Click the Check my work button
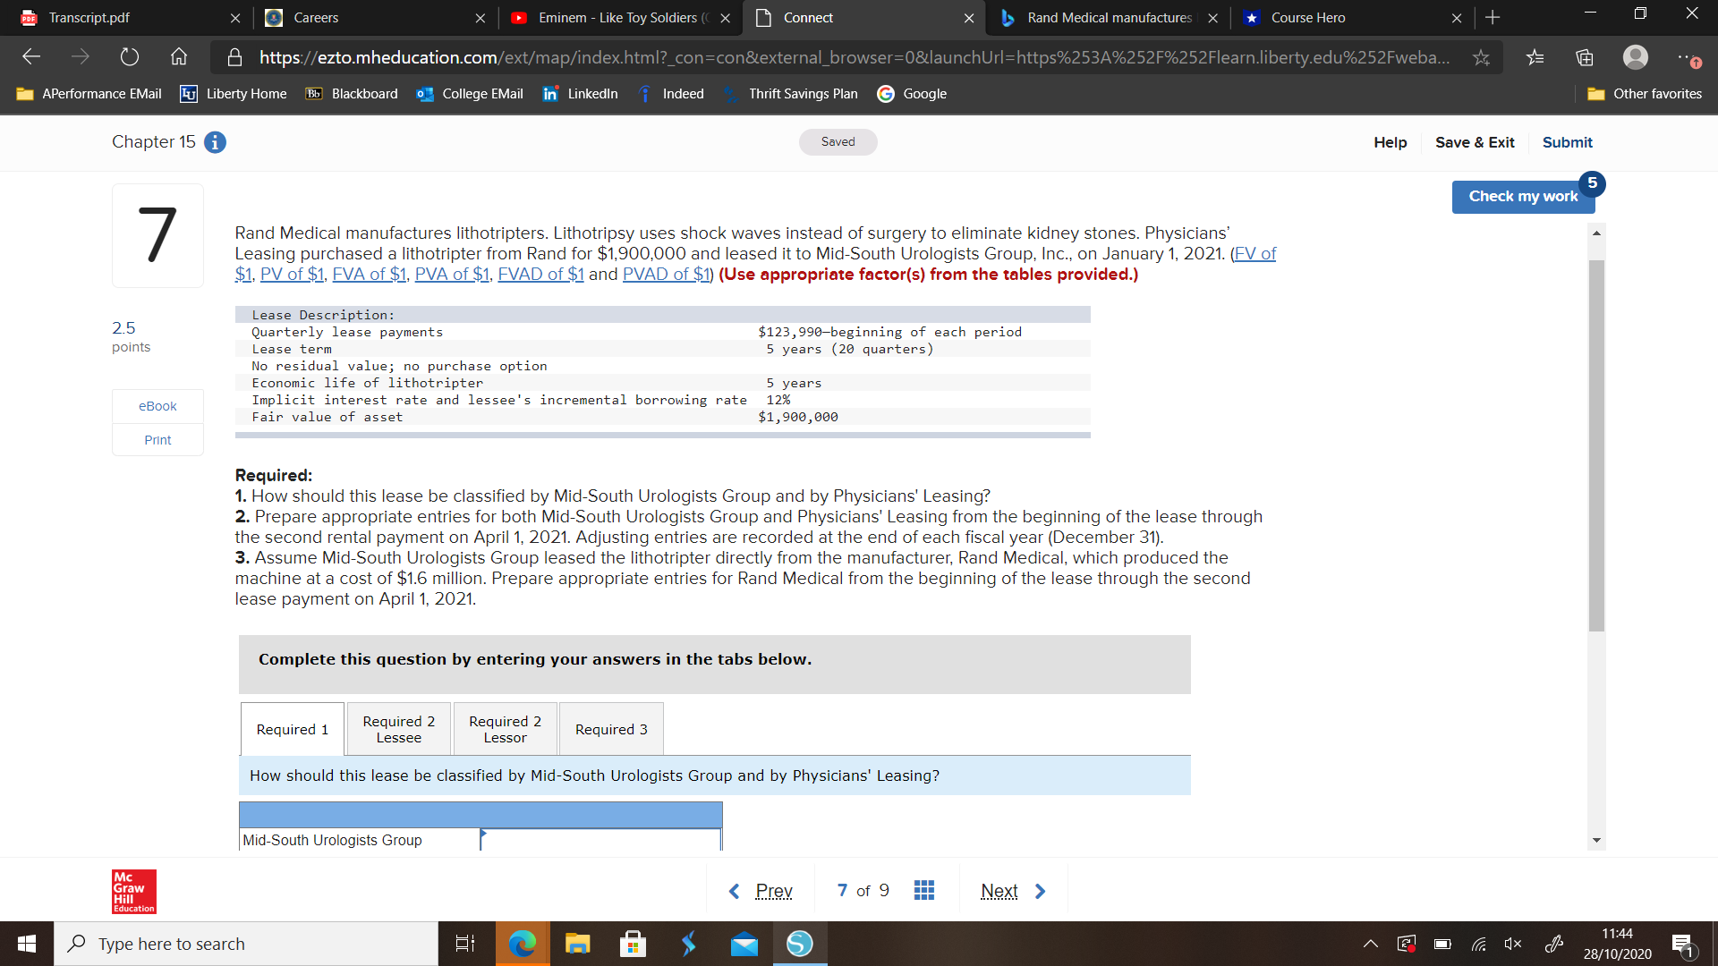The height and width of the screenshot is (966, 1718). pos(1523,196)
